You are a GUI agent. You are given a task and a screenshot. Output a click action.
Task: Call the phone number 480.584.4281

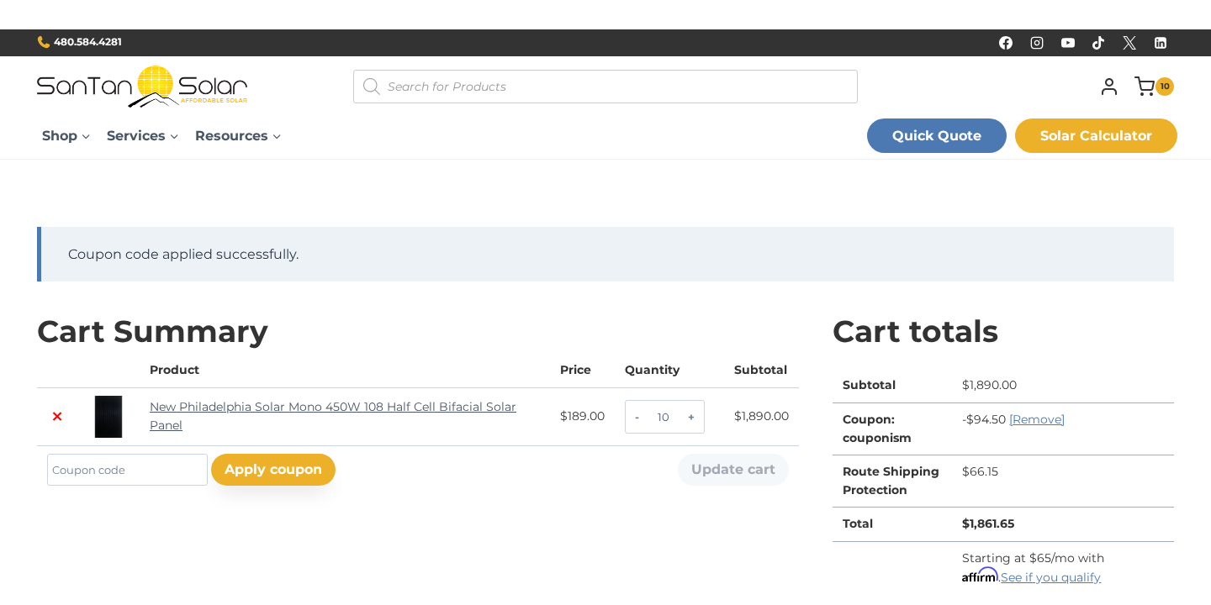pos(80,42)
